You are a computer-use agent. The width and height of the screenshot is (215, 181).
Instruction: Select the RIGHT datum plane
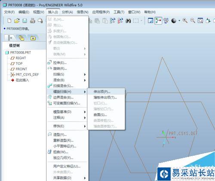[18, 58]
